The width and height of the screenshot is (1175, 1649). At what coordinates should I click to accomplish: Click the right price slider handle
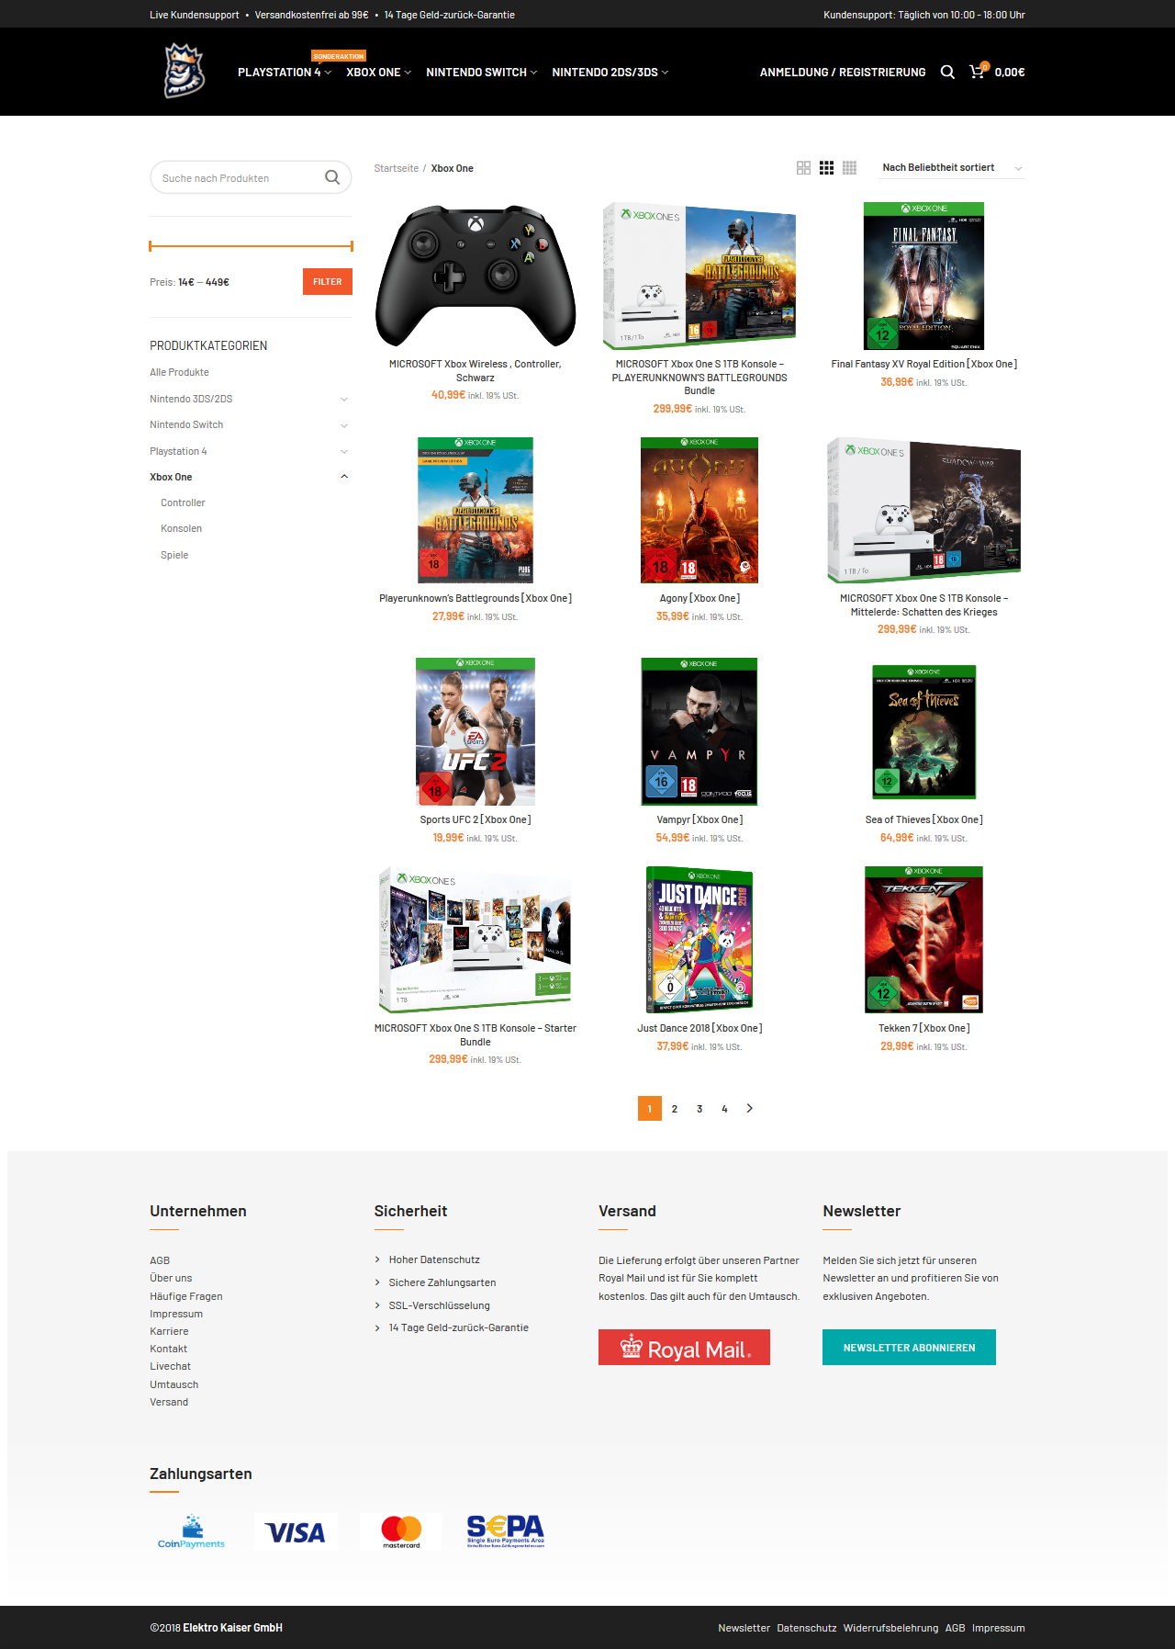point(352,245)
